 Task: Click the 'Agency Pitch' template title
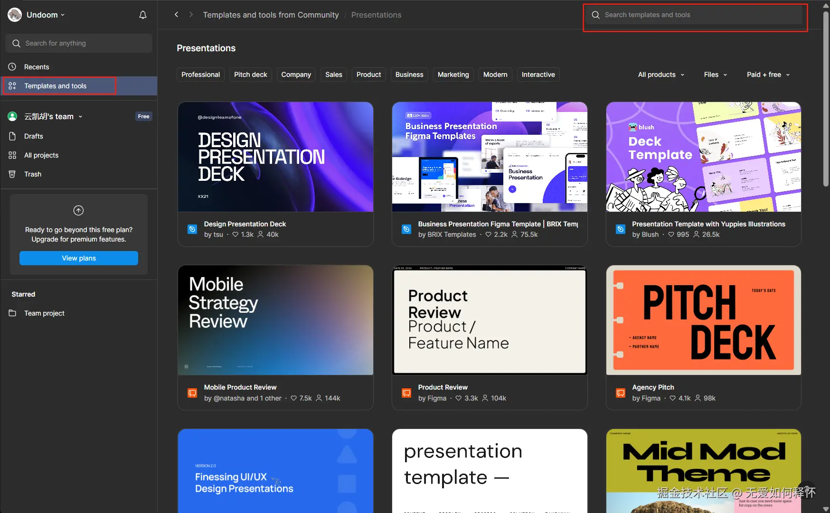653,387
